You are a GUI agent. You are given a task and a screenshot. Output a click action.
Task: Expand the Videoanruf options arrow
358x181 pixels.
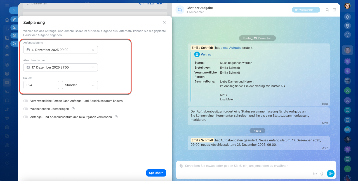(x=317, y=10)
